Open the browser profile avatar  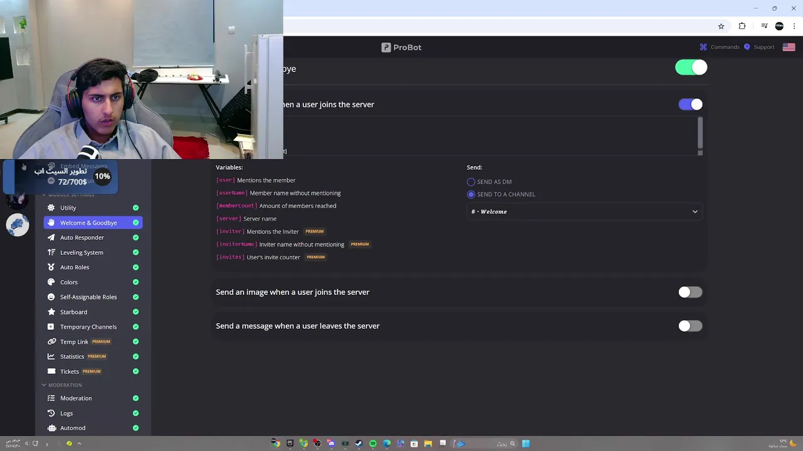click(779, 26)
